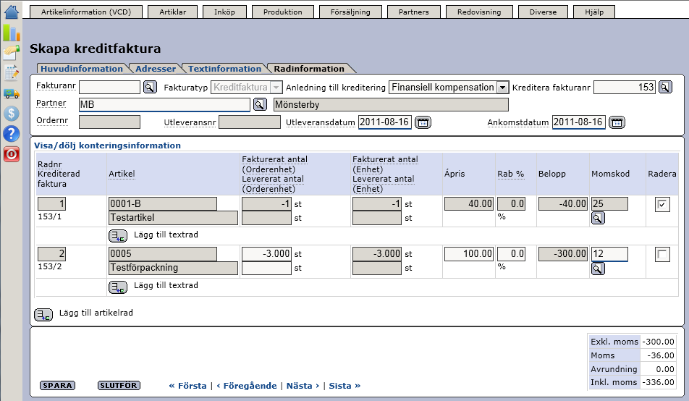Open the notepad with pencil icon
Screen dimensions: 689x401
tap(12, 72)
